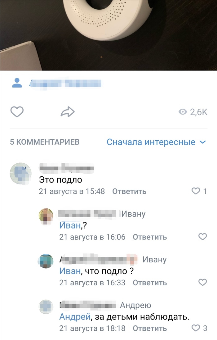The width and height of the screenshot is (217, 340).
Task: Reply to the 15:48 comment
Action: click(129, 191)
